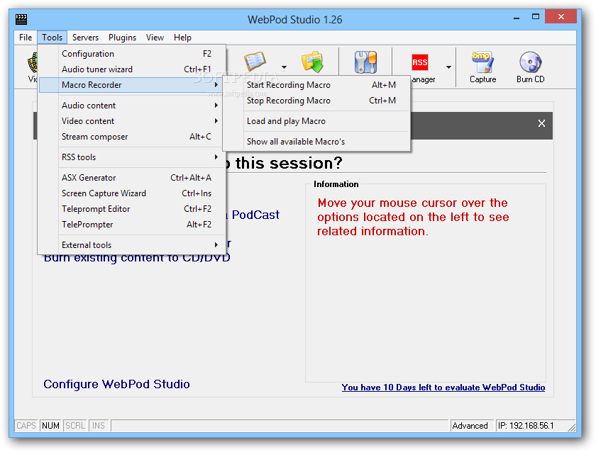Image resolution: width=596 pixels, height=452 pixels.
Task: Select Stop Recording Macro
Action: point(316,100)
